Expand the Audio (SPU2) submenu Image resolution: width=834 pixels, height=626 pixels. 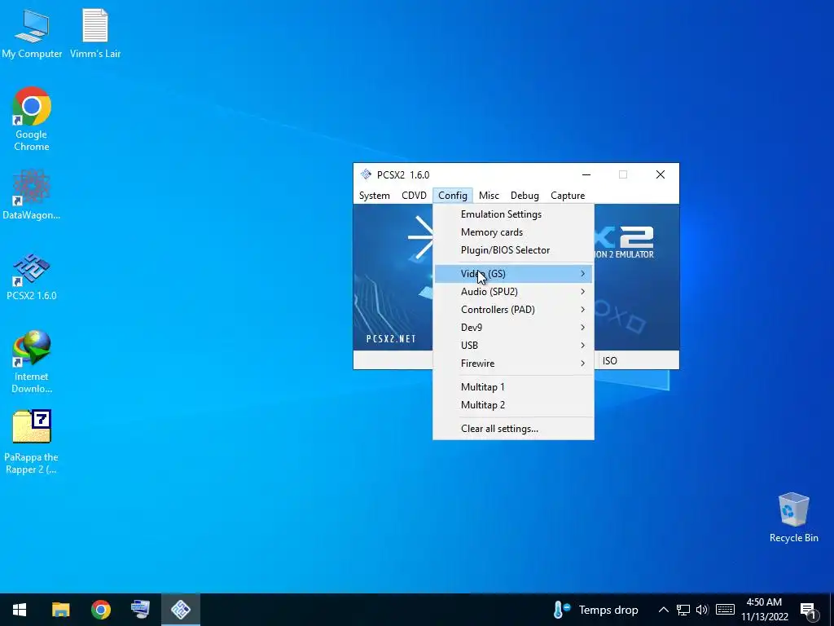[513, 292]
